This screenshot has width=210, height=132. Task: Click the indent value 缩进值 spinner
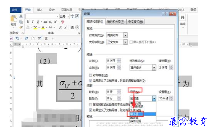[x=171, y=68]
